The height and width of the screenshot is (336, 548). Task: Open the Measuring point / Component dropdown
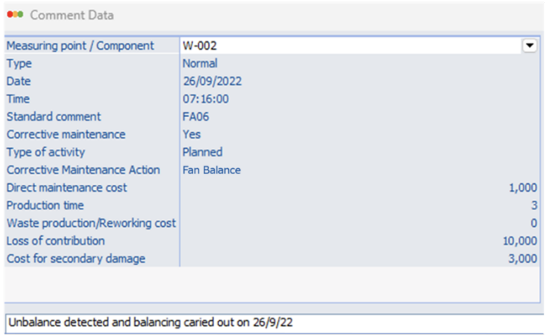point(529,46)
